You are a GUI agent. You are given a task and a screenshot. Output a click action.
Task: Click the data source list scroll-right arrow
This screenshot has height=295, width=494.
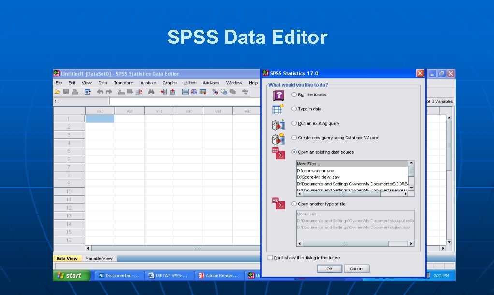point(406,194)
